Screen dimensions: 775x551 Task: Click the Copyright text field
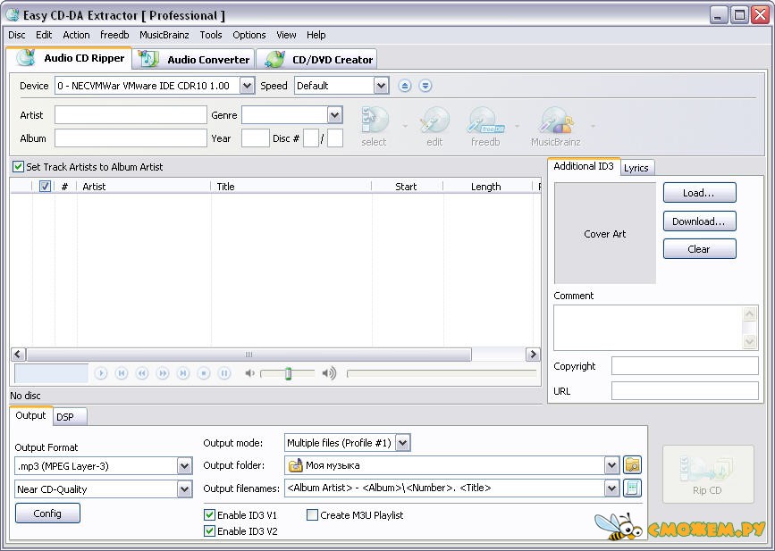click(x=685, y=366)
